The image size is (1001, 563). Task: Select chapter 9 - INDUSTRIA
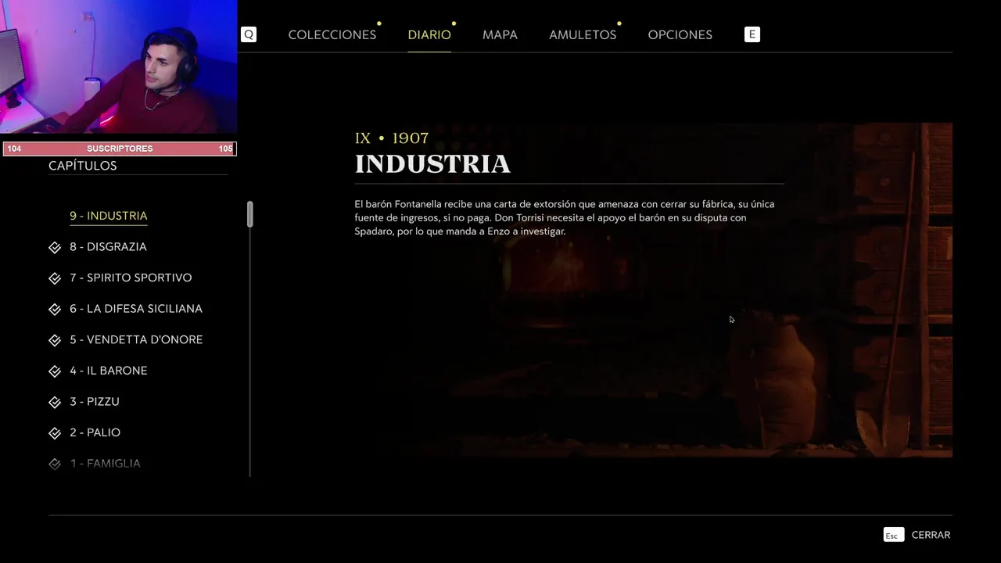(108, 216)
